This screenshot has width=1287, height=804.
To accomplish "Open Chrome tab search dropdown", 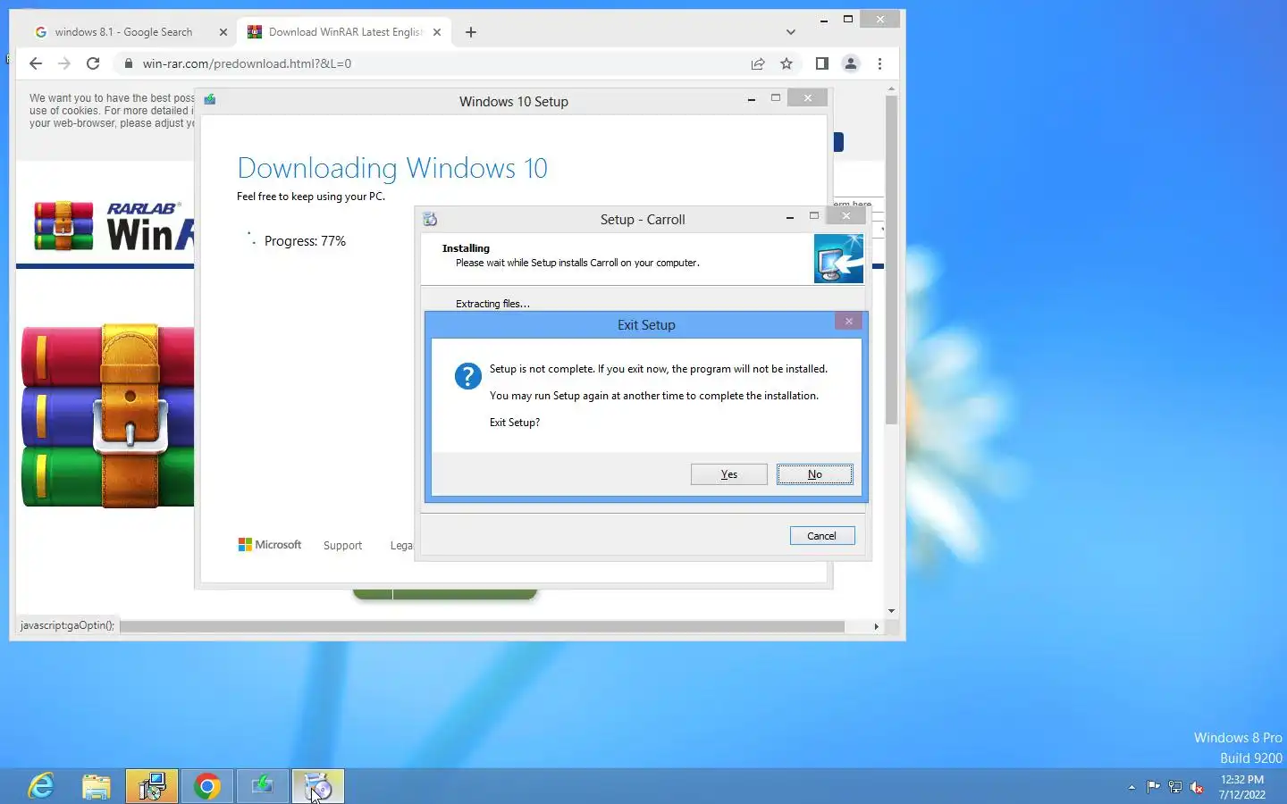I will click(x=790, y=32).
